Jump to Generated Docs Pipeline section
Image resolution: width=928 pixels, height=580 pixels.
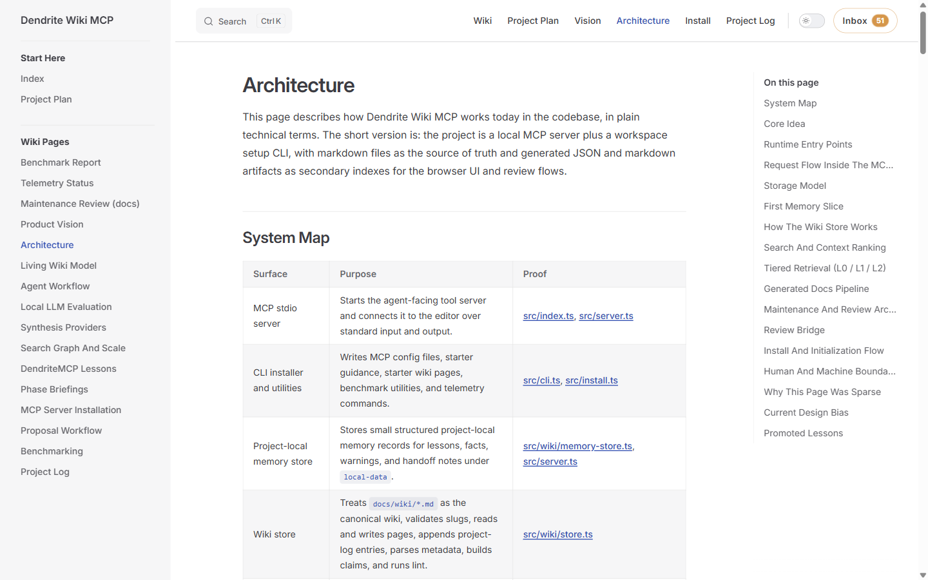[817, 289]
